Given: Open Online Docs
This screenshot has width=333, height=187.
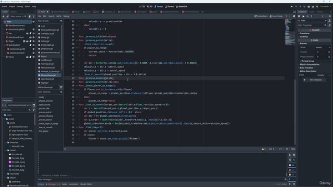Looking at the screenshot, I should [261, 16].
